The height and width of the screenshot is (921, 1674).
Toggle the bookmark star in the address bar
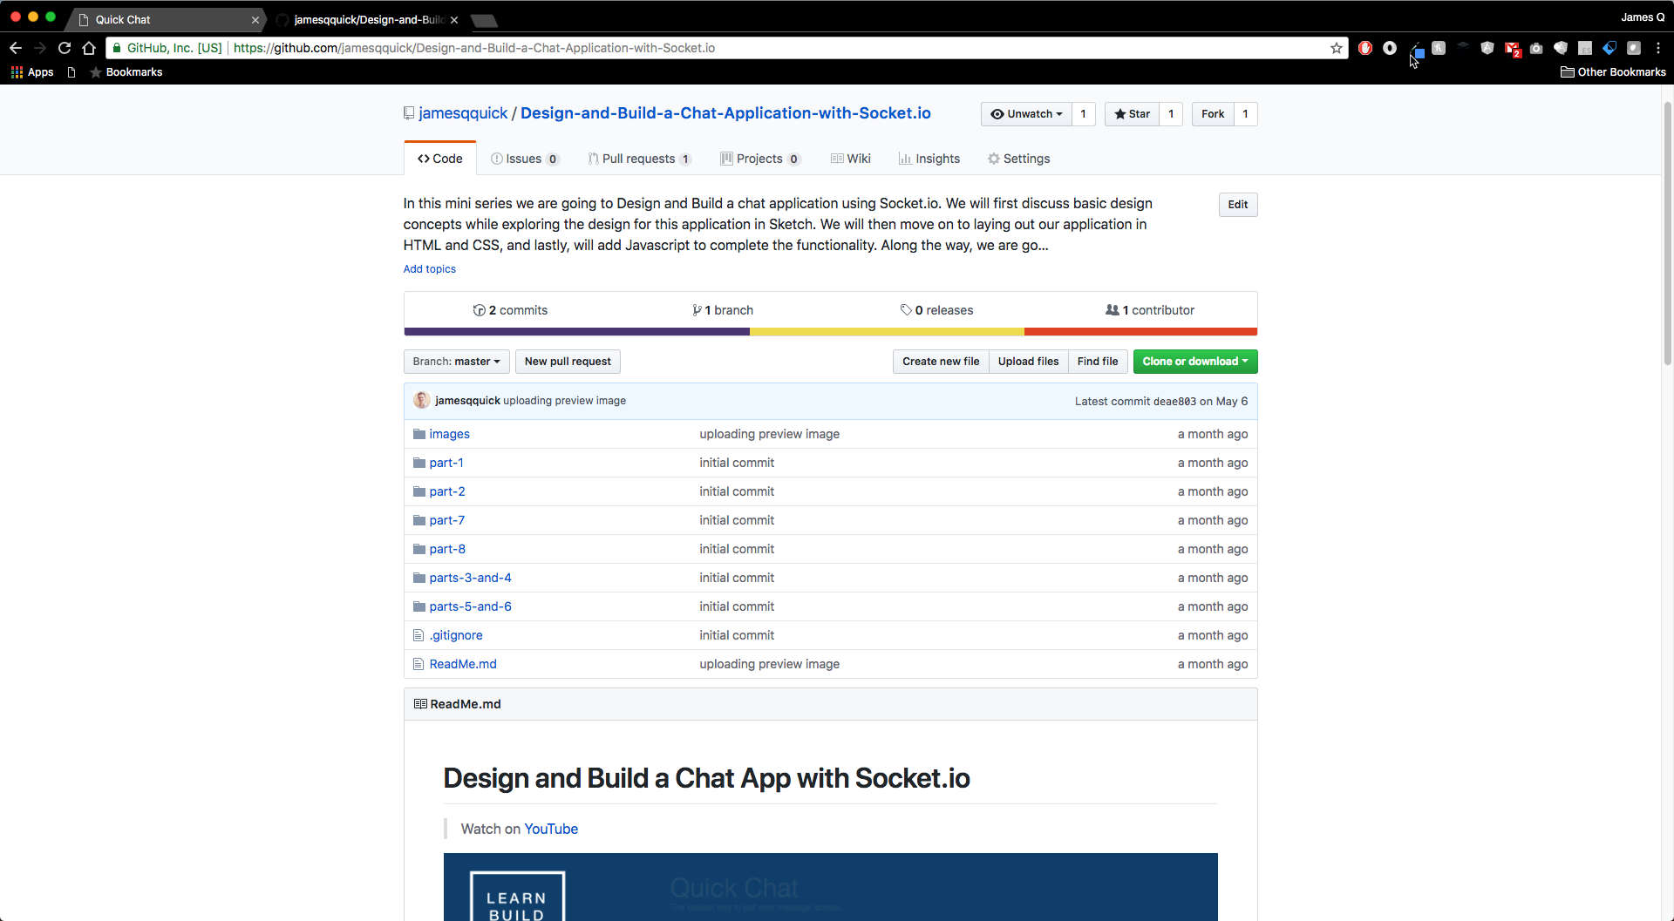pos(1337,48)
